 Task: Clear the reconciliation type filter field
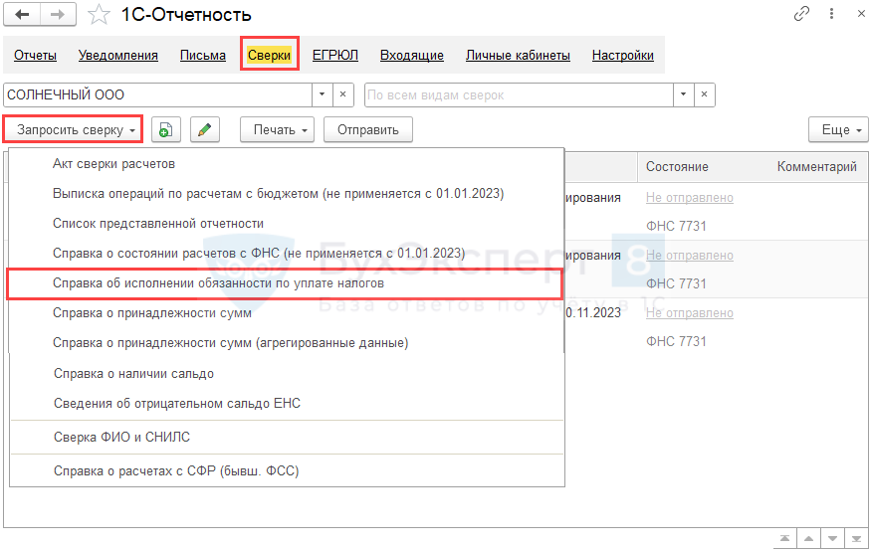coord(704,94)
